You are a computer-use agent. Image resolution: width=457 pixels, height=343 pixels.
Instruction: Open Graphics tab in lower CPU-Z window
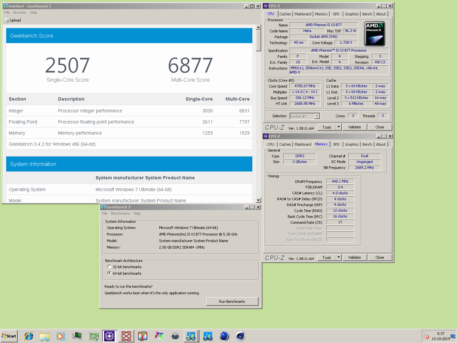coord(352,144)
